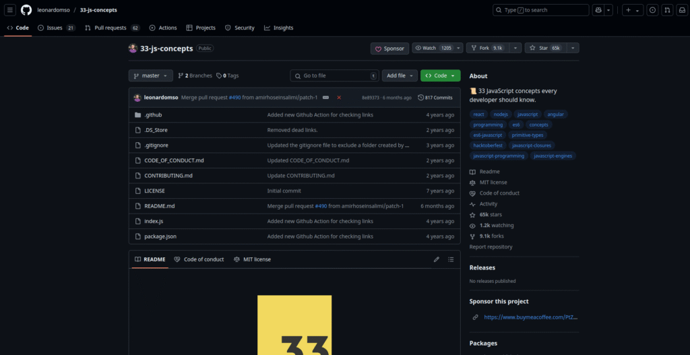Image resolution: width=690 pixels, height=355 pixels.
Task: Click the Sponsor button
Action: coord(389,49)
